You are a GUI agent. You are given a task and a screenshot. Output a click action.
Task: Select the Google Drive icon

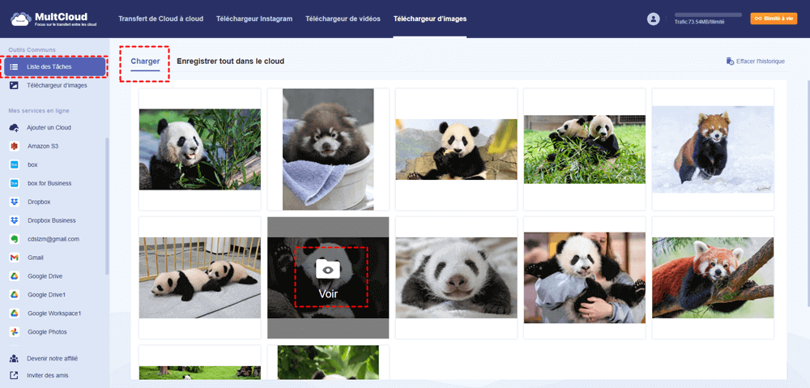(x=14, y=276)
